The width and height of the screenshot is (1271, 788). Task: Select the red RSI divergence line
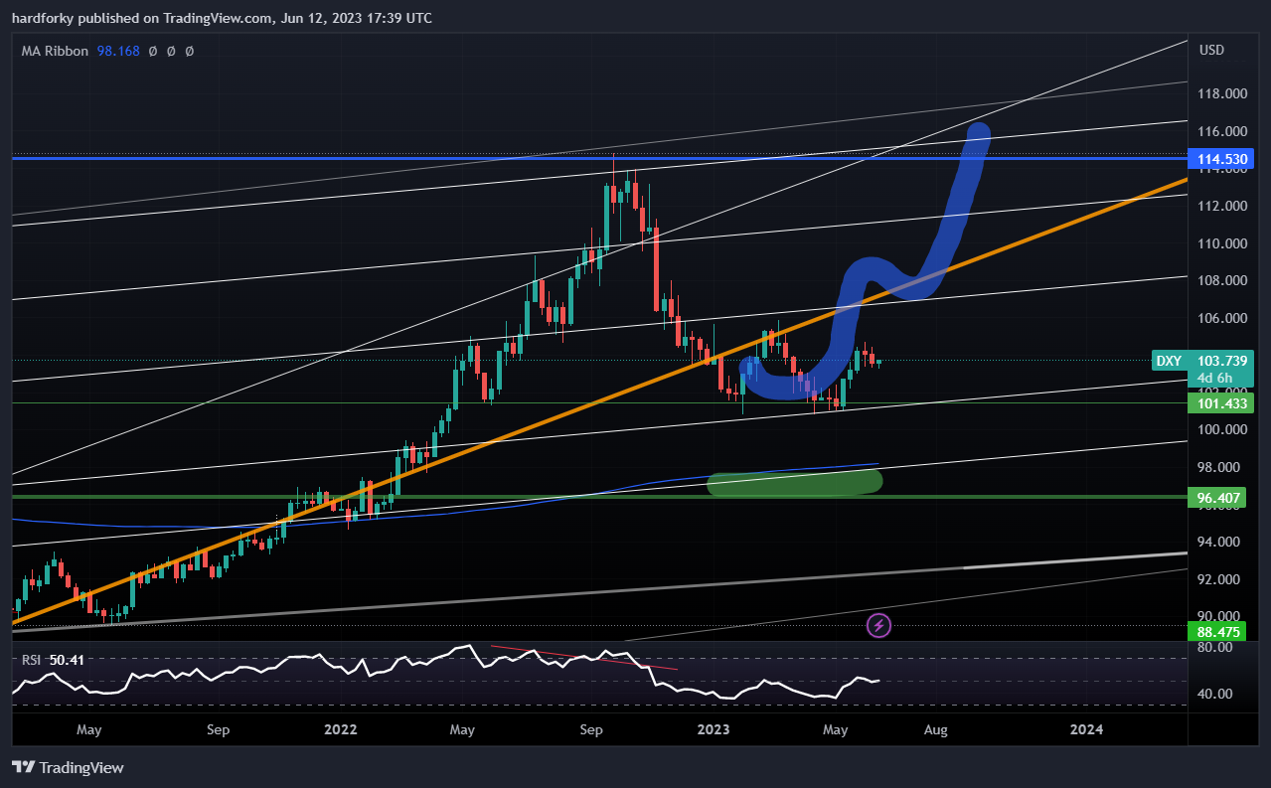pyautogui.click(x=586, y=657)
